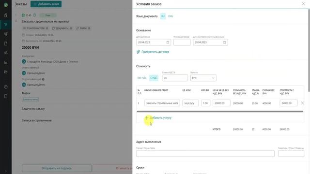
Task: Open the Документы tab
Action: click(x=62, y=28)
